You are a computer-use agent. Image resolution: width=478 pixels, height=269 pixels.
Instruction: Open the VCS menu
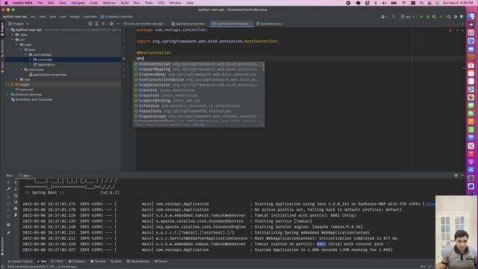161,3
